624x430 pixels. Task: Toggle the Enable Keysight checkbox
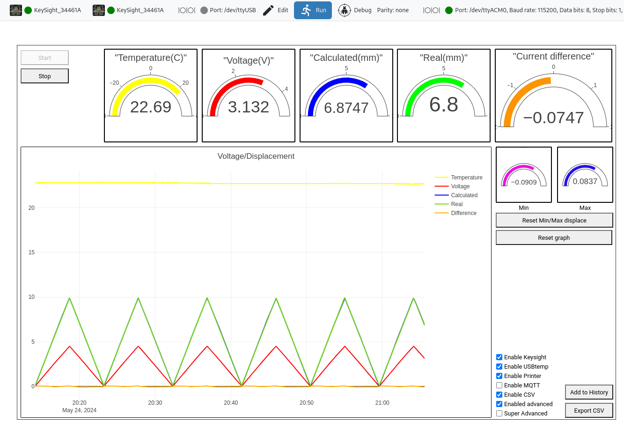click(499, 357)
